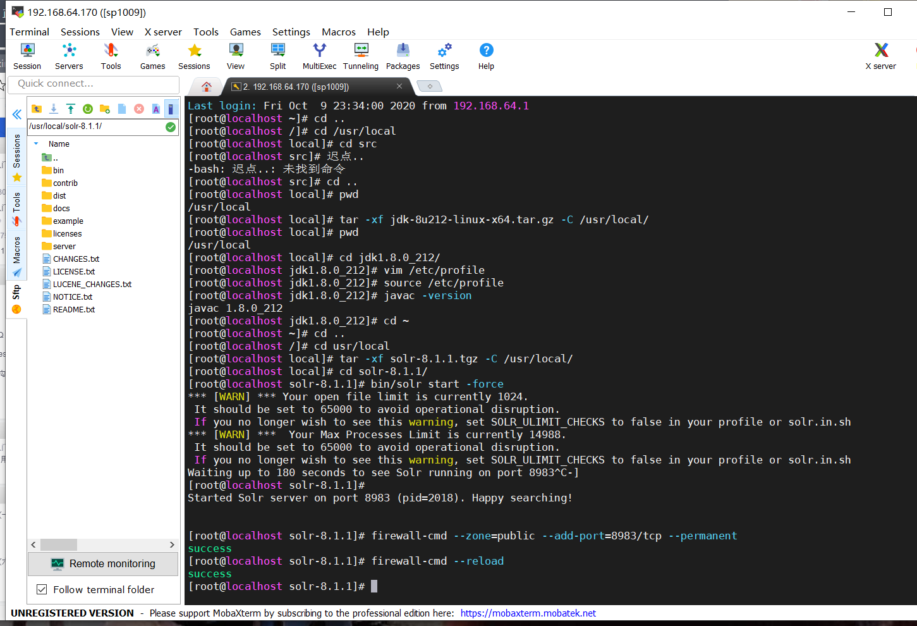The image size is (917, 626).
Task: Collapse the Name column sort arrow
Action: pyautogui.click(x=36, y=144)
